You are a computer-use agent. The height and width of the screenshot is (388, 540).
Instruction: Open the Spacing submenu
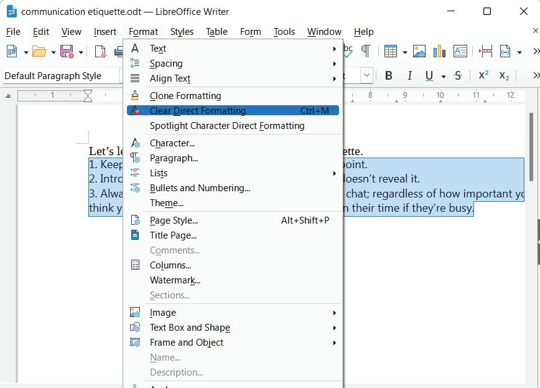point(233,64)
